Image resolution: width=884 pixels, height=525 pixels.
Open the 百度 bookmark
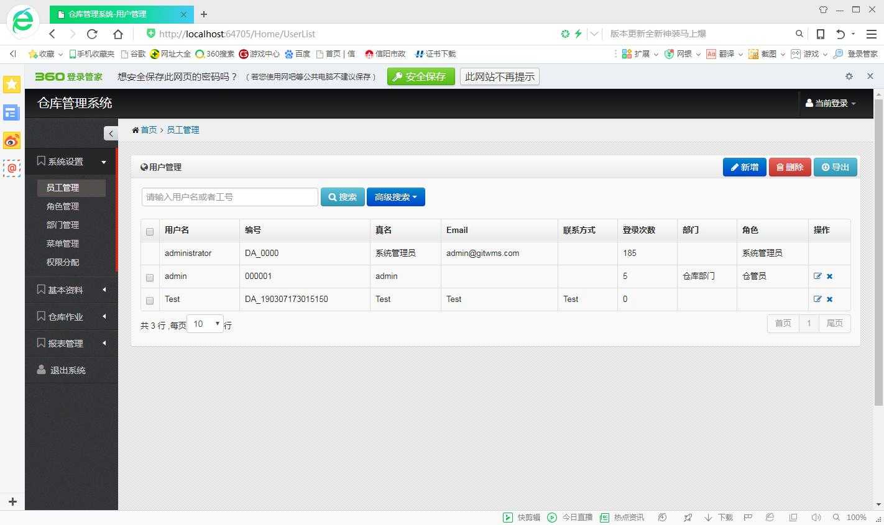(x=297, y=54)
